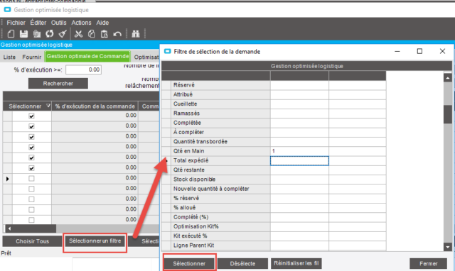Open the Éditer menu
Image resolution: width=455 pixels, height=271 pixels.
(38, 23)
